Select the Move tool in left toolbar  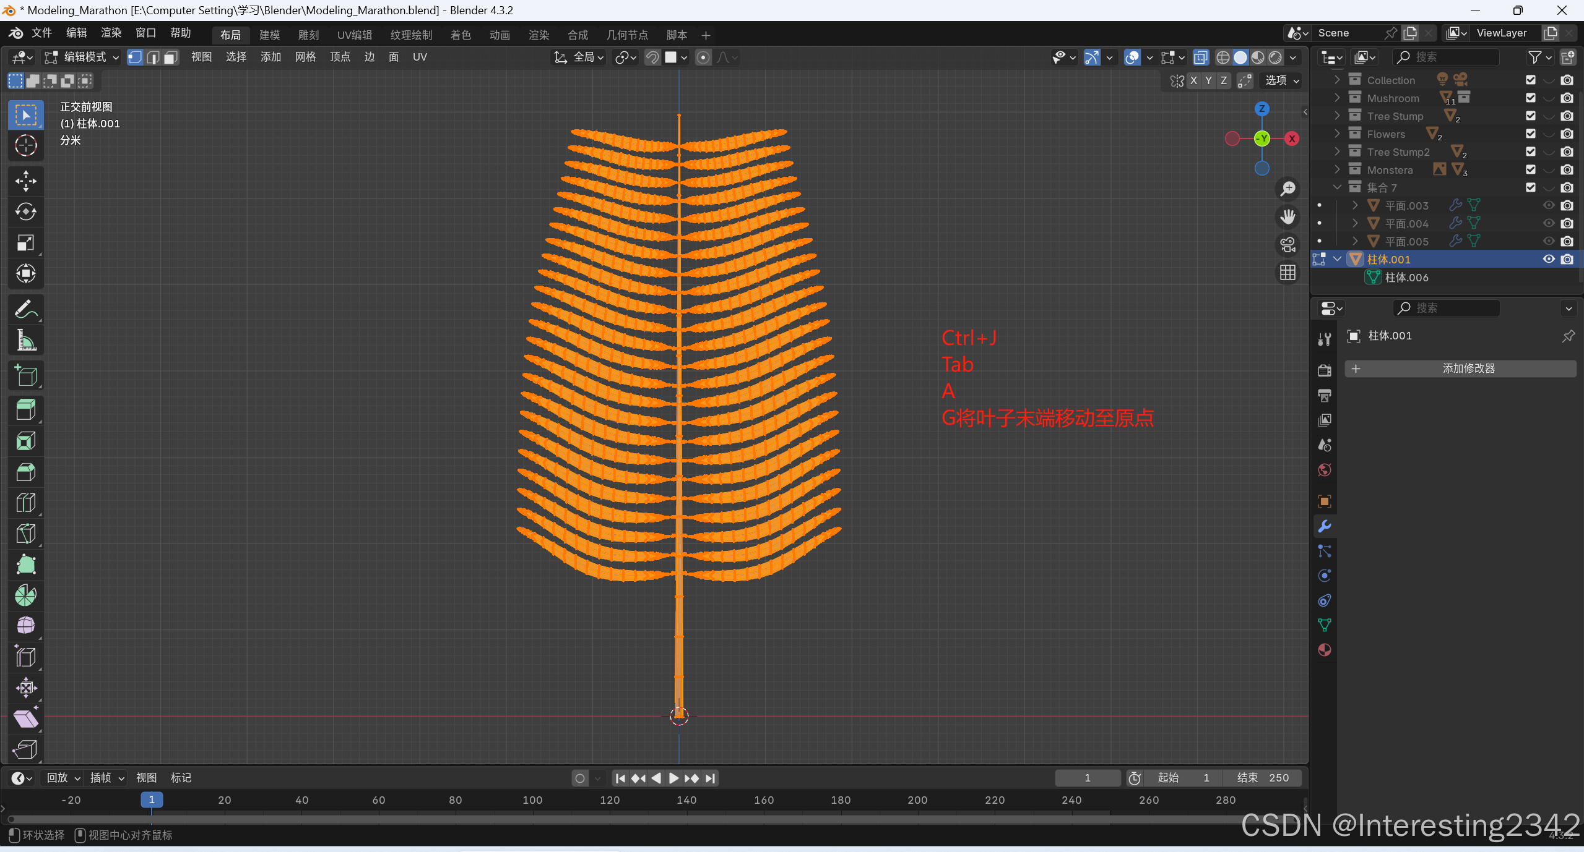click(25, 181)
